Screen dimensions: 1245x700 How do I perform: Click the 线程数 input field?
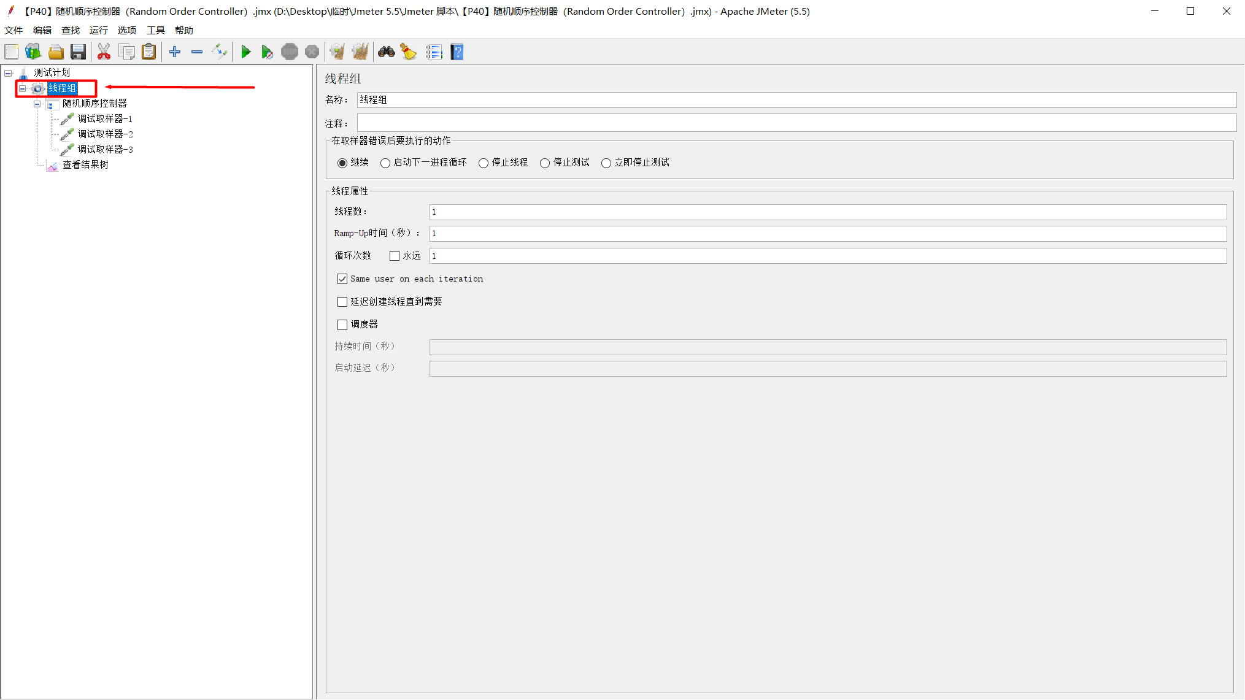(827, 212)
